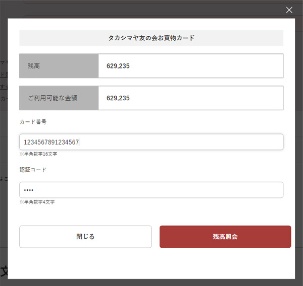Click the ※半角数字4文字 hint text
Image resolution: width=303 pixels, height=286 pixels.
click(x=37, y=202)
